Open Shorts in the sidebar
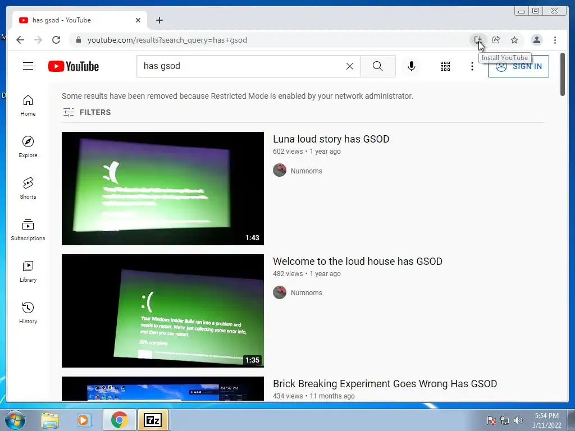Screen dimensions: 575x431 tap(28, 189)
